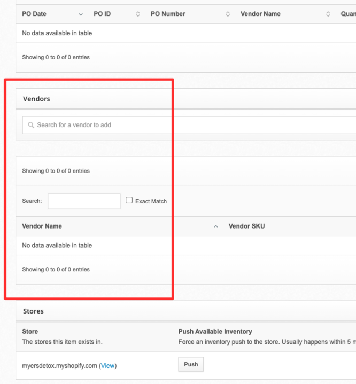Click sort icon of the top table's Vendor Name

[328, 14]
